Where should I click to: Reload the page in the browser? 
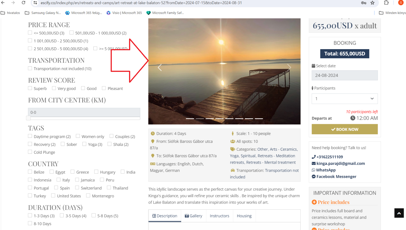coord(23,3)
